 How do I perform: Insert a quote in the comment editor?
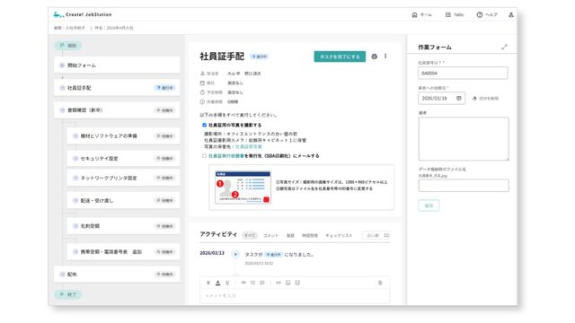pos(243,283)
